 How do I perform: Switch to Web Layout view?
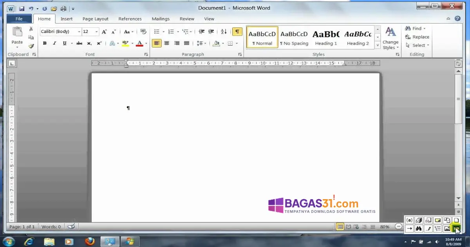tap(356, 227)
